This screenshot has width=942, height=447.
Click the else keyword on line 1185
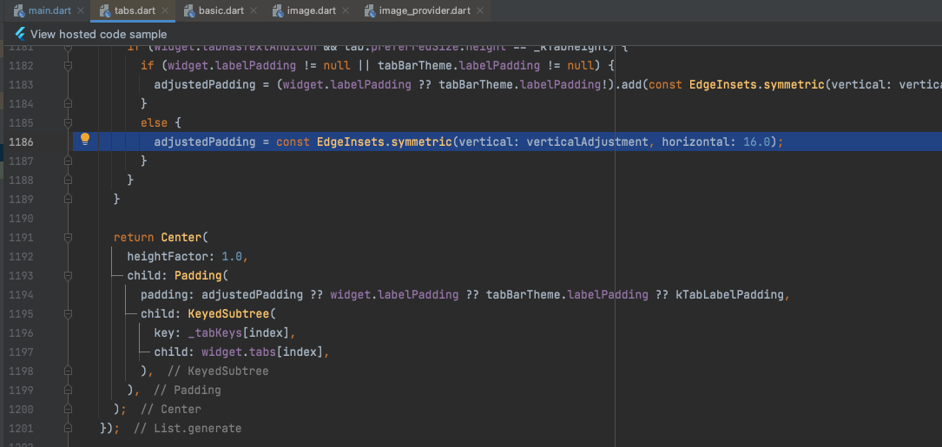pyautogui.click(x=155, y=122)
